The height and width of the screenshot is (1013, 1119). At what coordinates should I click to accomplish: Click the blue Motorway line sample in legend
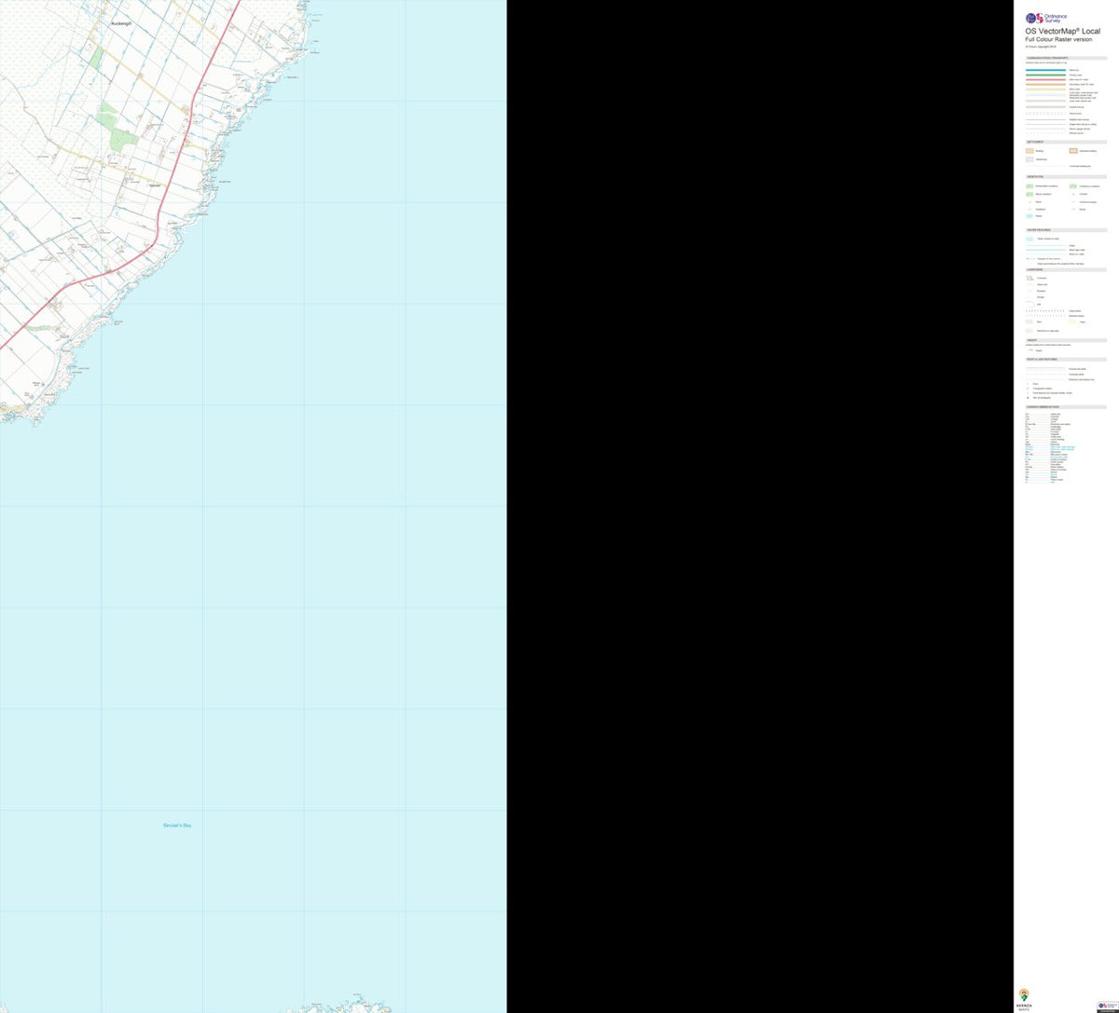(x=1045, y=70)
